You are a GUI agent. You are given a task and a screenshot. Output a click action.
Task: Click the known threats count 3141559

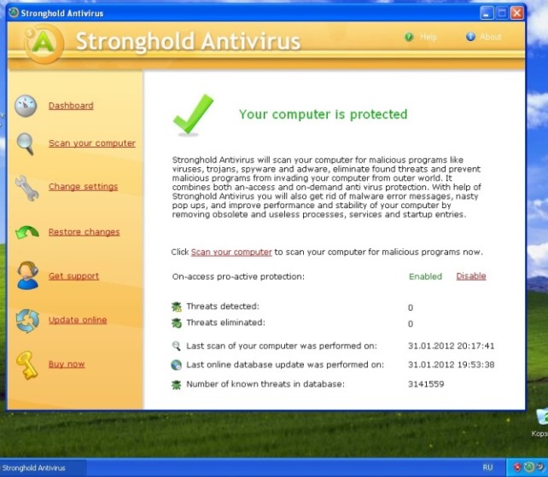[x=426, y=384]
